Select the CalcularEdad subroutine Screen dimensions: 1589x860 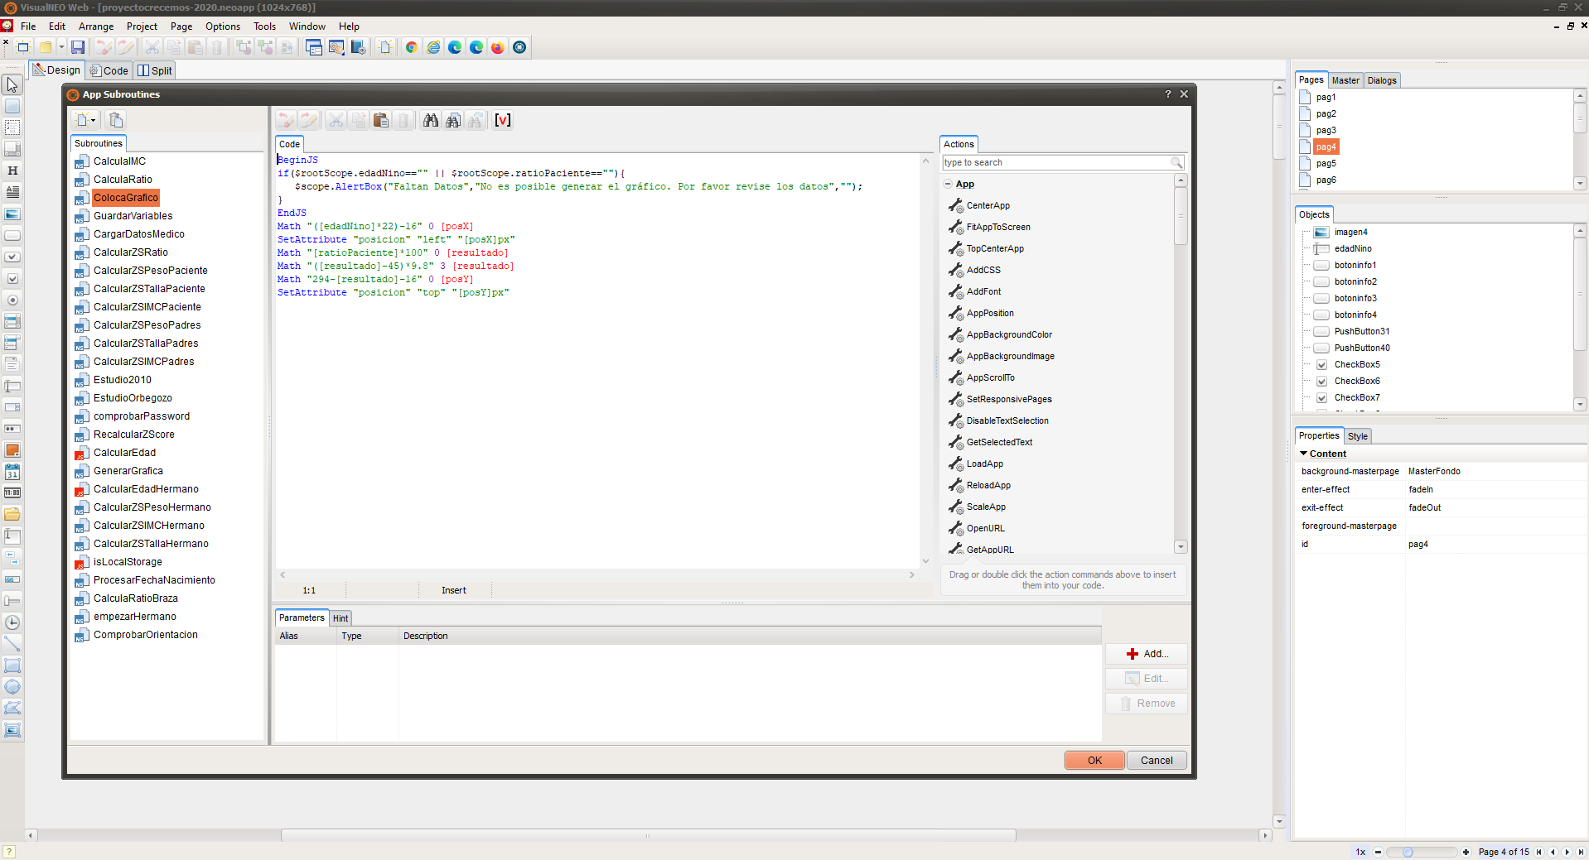pos(124,453)
